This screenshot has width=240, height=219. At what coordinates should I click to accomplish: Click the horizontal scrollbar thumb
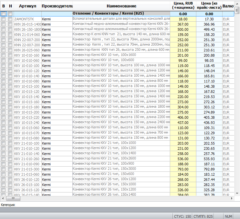(x=13, y=199)
